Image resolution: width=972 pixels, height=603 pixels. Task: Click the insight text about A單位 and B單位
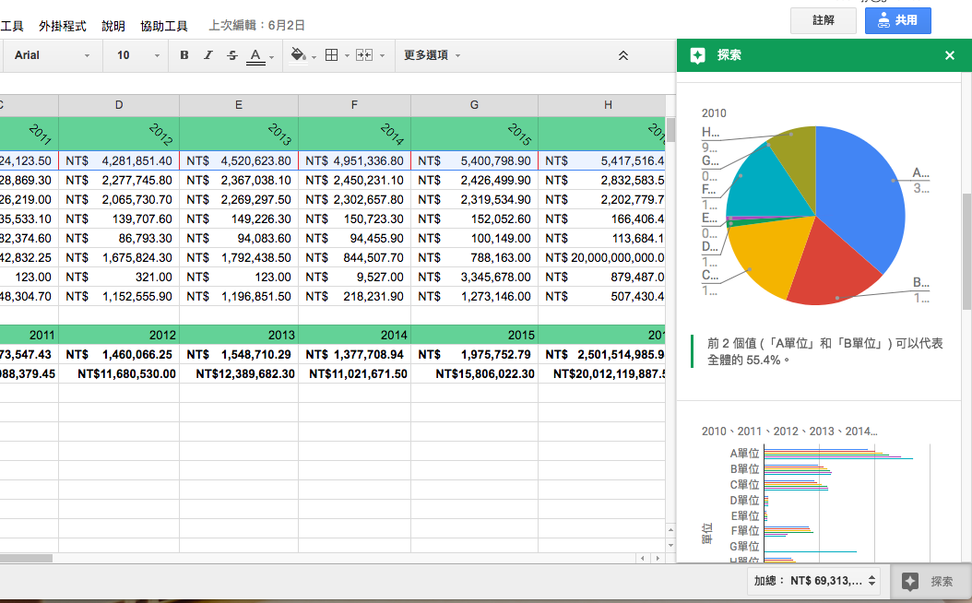(x=824, y=351)
